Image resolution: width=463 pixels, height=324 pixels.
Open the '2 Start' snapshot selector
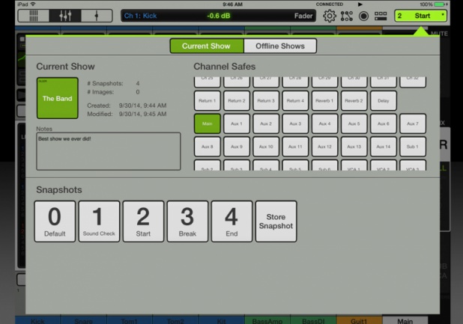click(x=420, y=16)
